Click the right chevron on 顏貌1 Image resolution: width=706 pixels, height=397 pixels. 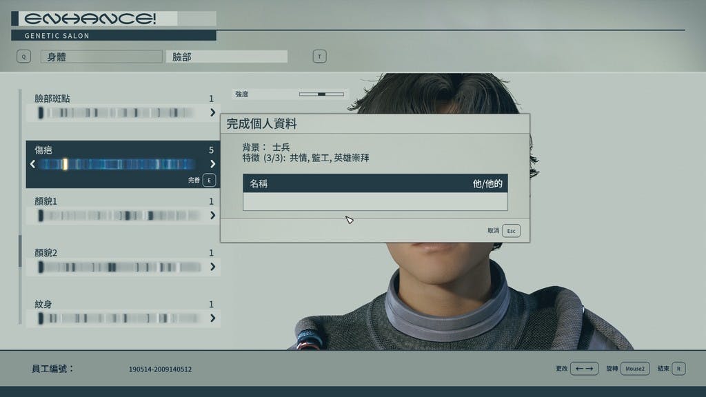point(212,216)
